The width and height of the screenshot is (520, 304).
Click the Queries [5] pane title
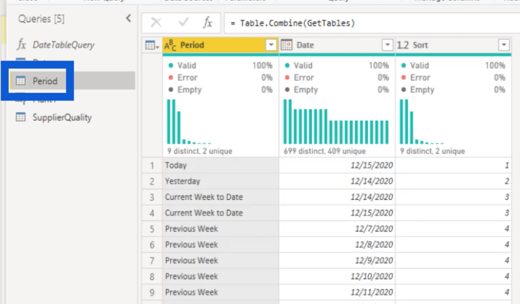42,19
